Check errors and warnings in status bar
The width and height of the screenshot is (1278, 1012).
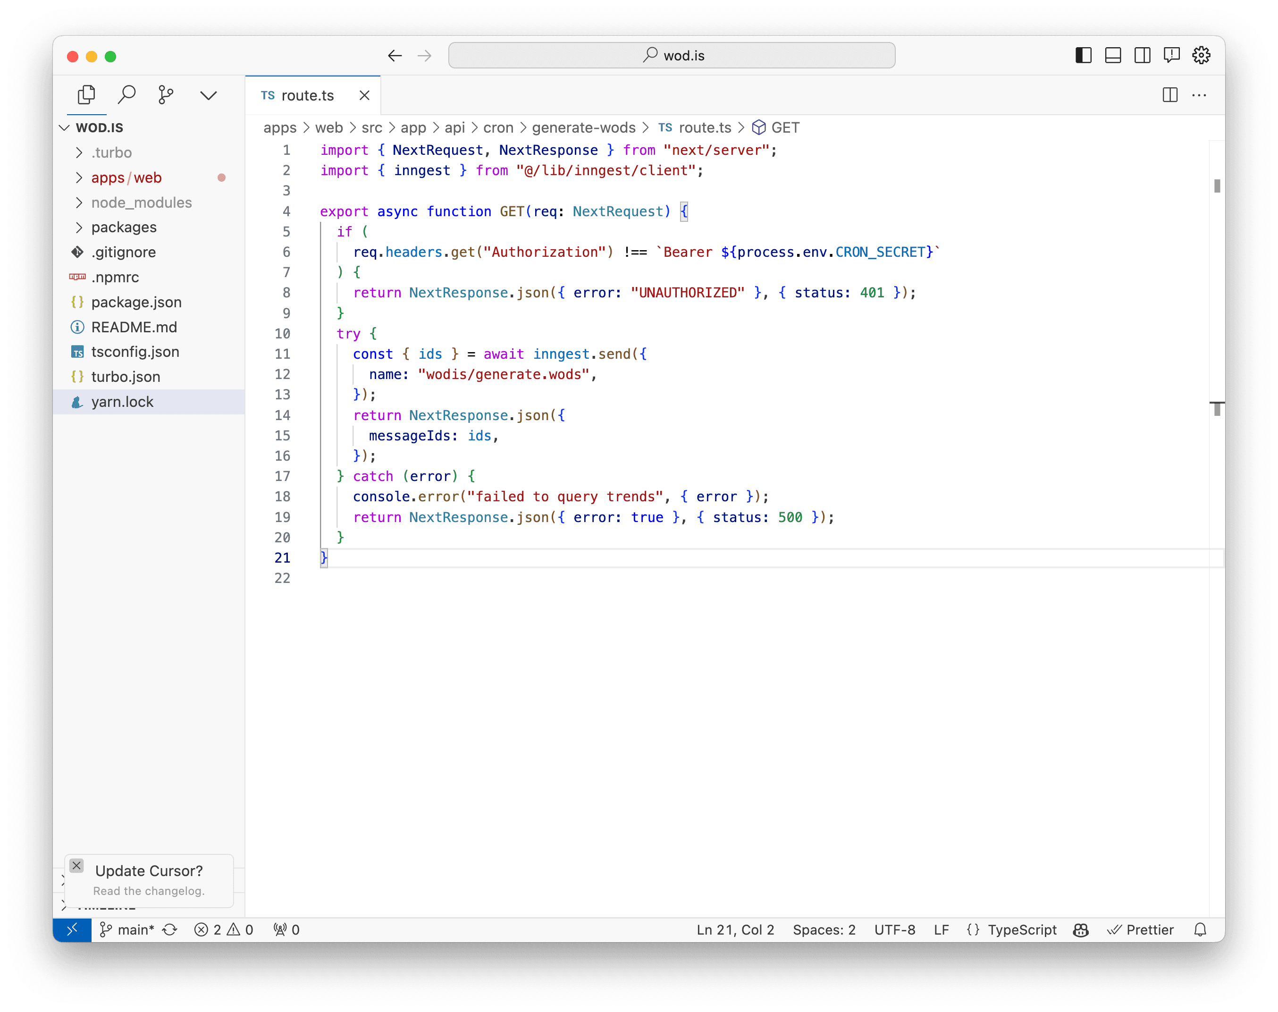(x=224, y=930)
